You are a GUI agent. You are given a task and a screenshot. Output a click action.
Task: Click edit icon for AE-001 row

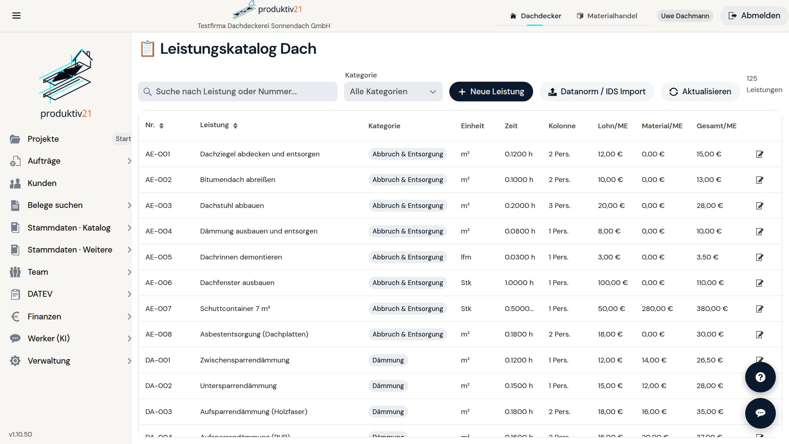[759, 154]
